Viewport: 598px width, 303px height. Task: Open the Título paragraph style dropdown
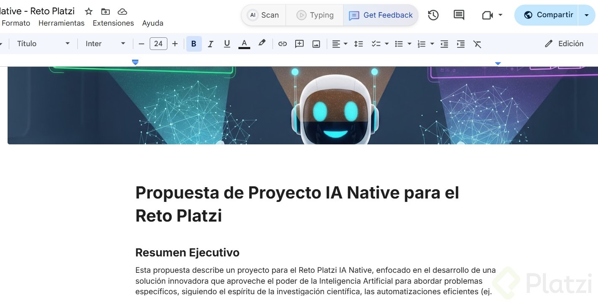43,44
